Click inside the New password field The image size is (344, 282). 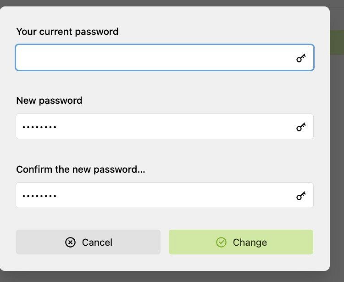click(165, 126)
